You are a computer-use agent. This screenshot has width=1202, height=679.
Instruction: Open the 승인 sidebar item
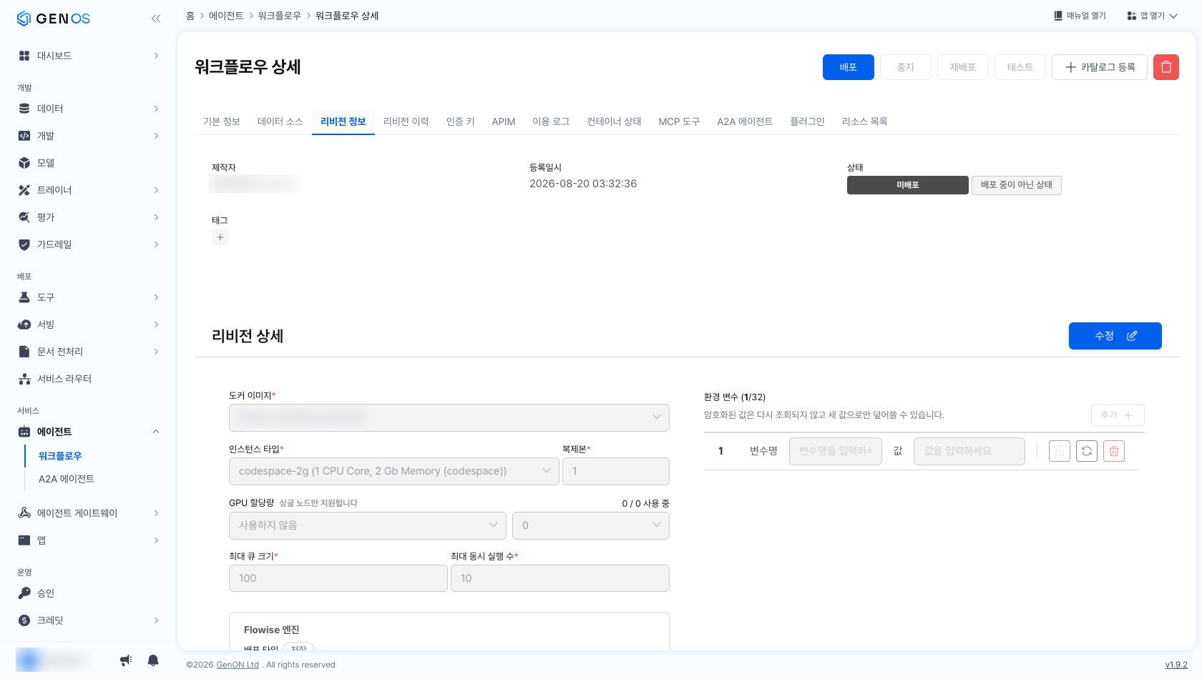pyautogui.click(x=89, y=593)
